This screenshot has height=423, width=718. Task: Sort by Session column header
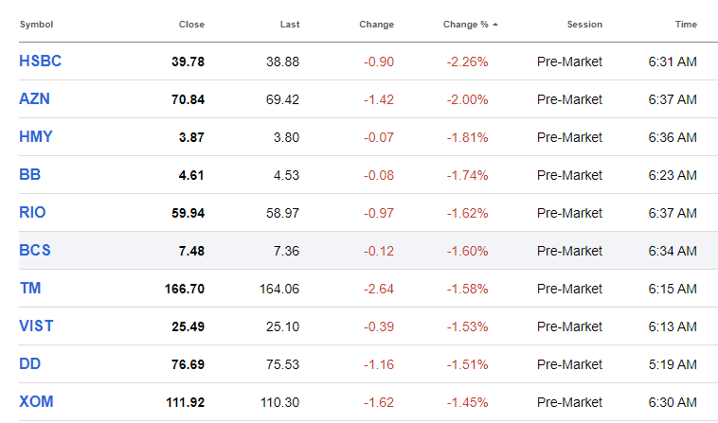pyautogui.click(x=584, y=24)
